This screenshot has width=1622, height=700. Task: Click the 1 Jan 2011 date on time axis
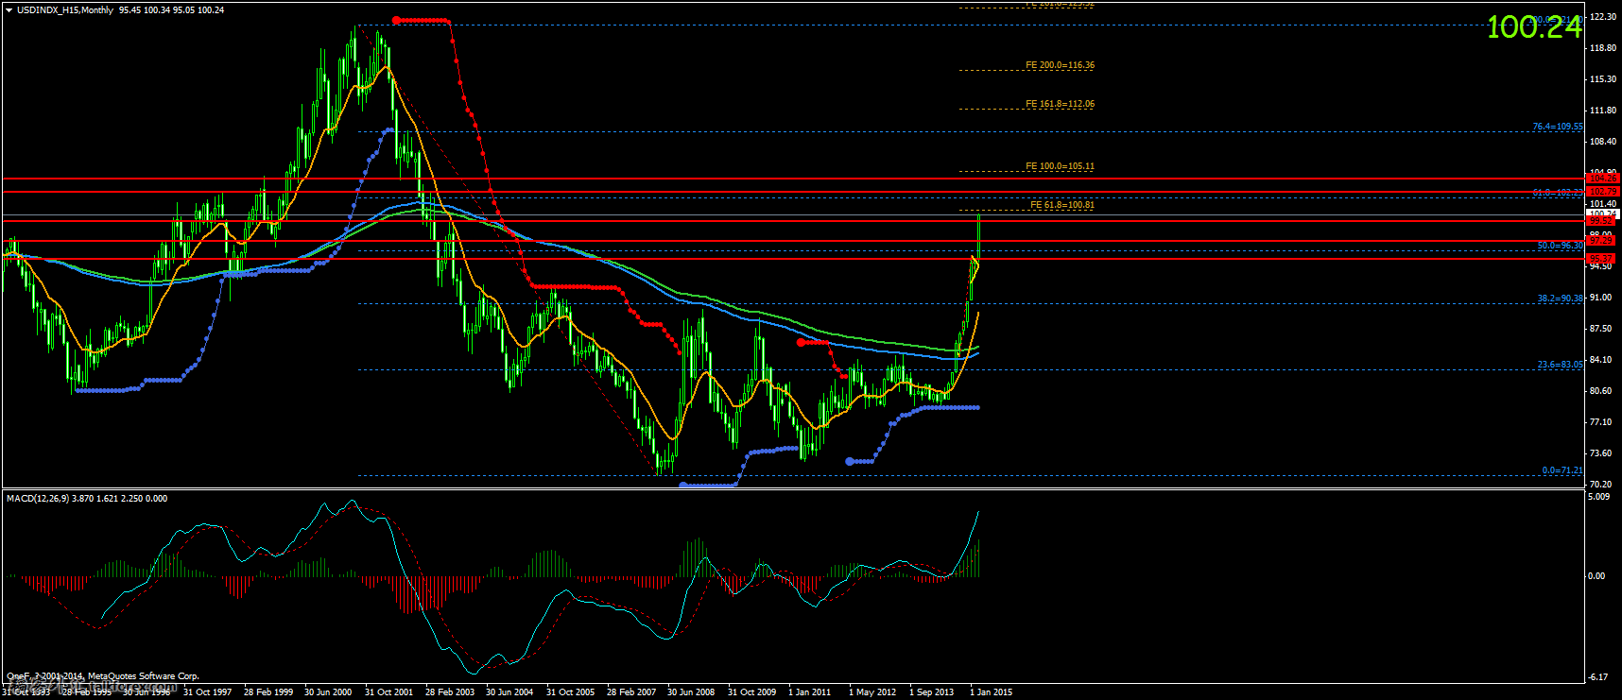tap(810, 692)
